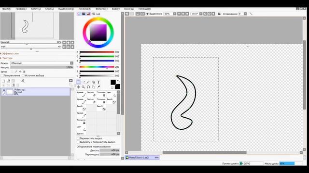Select the Rotate view tool
Screen dimensions: 309x173
(88, 87)
